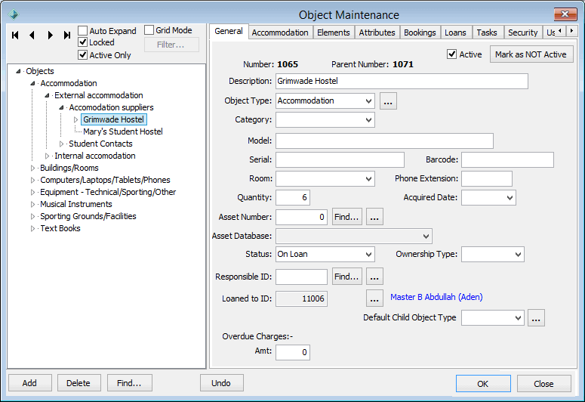The width and height of the screenshot is (585, 402).
Task: Enable the Grid Mode checkbox
Action: 149,30
